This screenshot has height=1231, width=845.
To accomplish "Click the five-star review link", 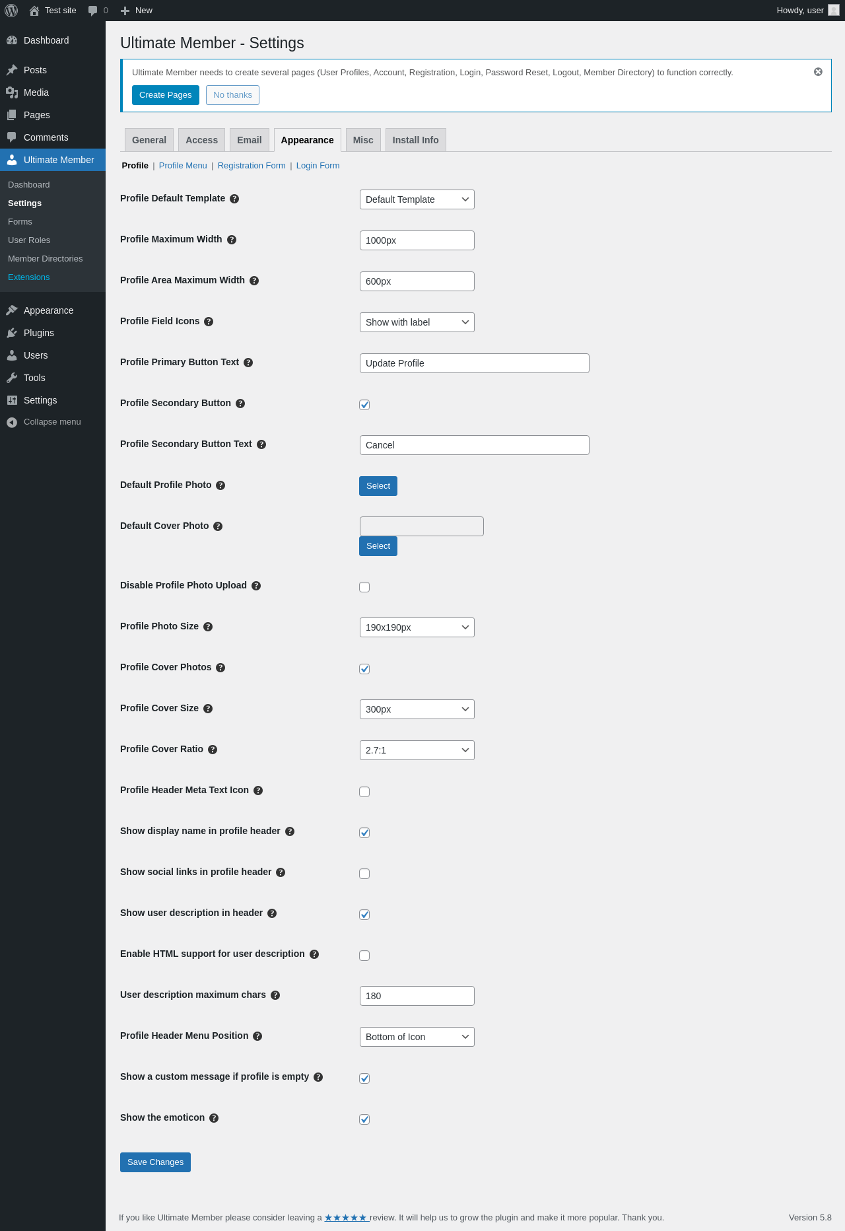I will [x=347, y=1218].
